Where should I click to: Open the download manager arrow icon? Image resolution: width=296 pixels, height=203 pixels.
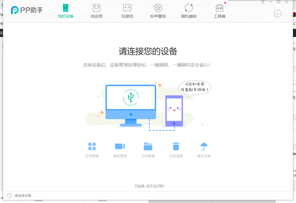pos(277,13)
